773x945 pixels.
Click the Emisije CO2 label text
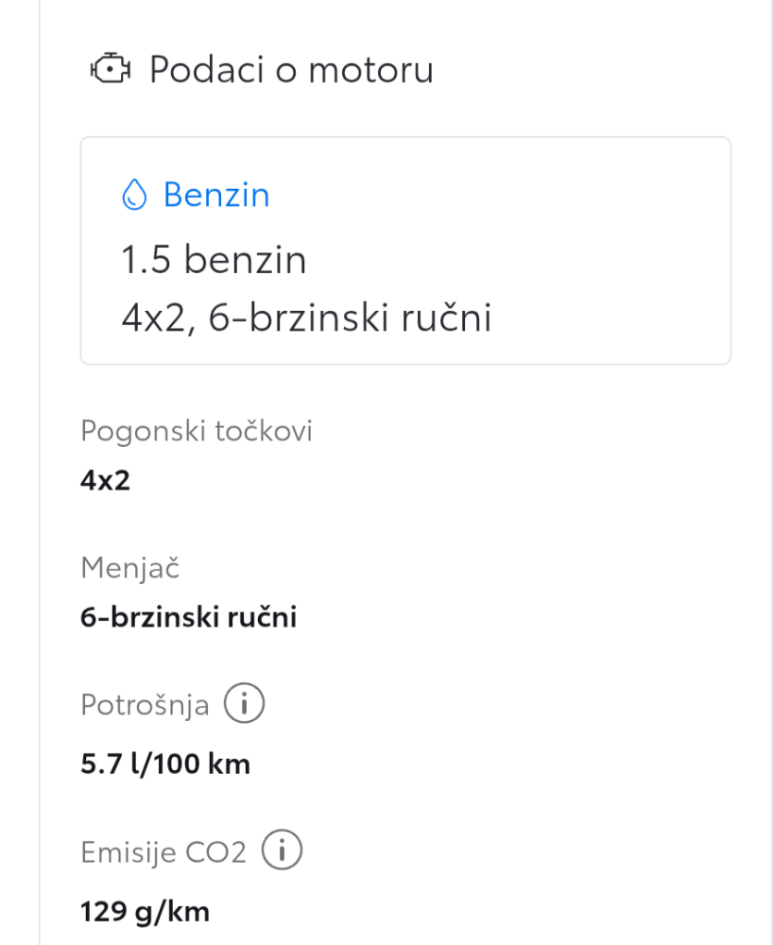coord(163,852)
